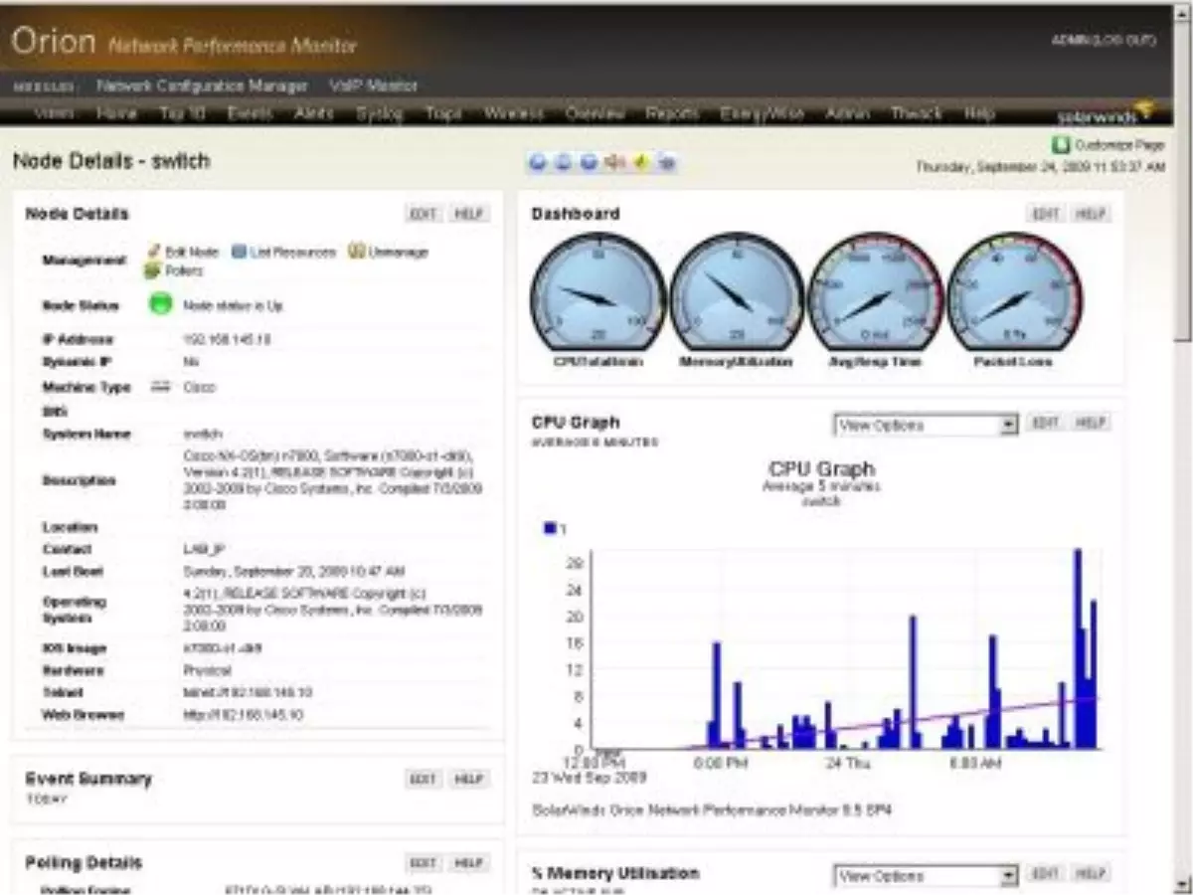Viewport: 1193px width, 895px height.
Task: Click the List Resources icon
Action: (x=239, y=252)
